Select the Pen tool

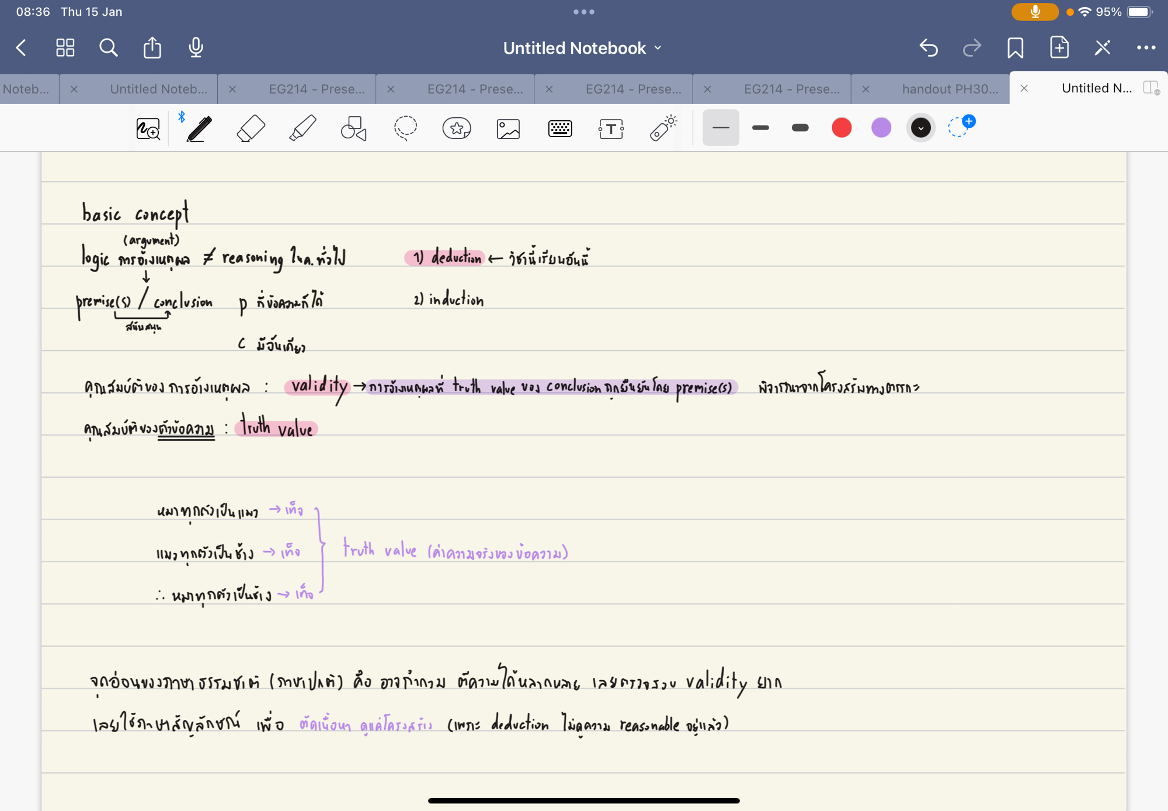click(199, 128)
